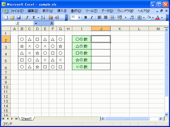Apply borders to the selection

tap(139, 18)
